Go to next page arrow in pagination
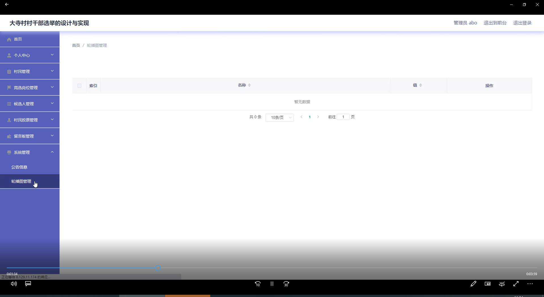This screenshot has width=544, height=297. 318,117
